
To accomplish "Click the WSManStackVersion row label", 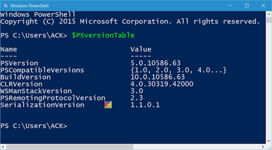I will (36, 91).
